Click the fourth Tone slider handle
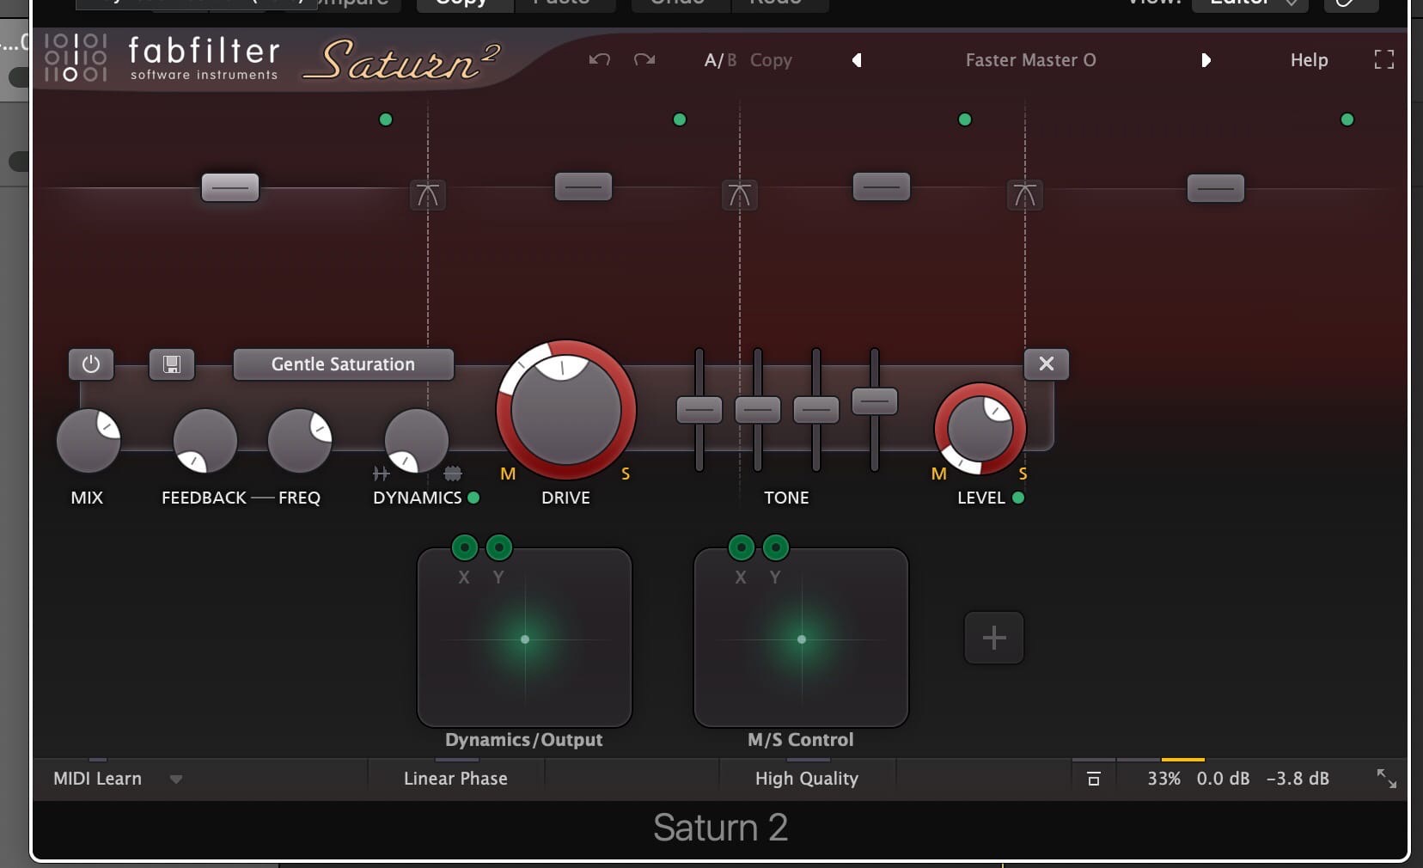1423x868 pixels. pyautogui.click(x=874, y=401)
